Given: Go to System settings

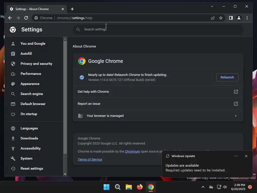Looking at the screenshot, I should tap(34, 158).
